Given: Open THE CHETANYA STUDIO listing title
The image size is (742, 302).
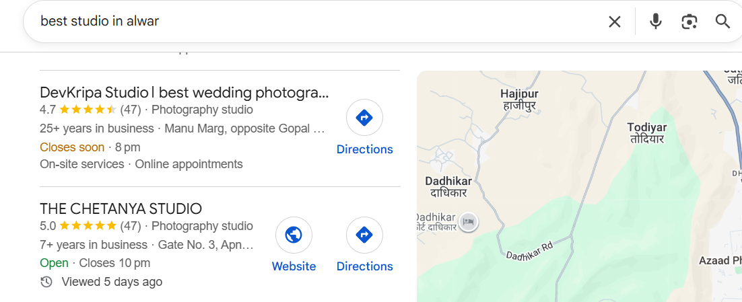Looking at the screenshot, I should click(x=121, y=209).
